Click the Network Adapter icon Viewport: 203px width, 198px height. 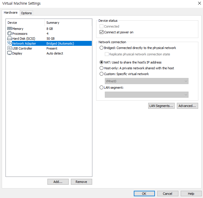[10, 43]
